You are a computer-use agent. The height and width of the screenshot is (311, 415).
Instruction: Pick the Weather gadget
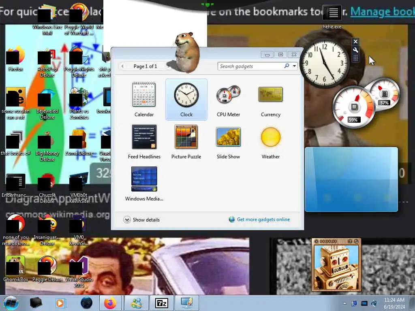click(270, 142)
